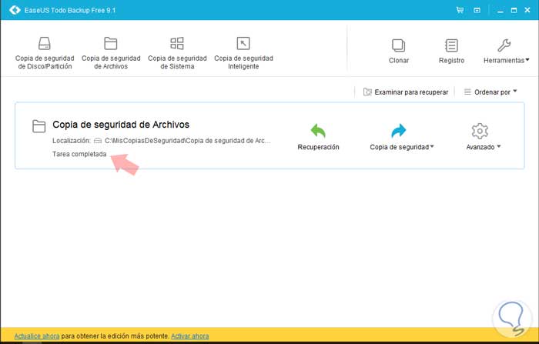The height and width of the screenshot is (344, 539).
Task: Open Disk/Partition backup (Copia de seguridad de Disco/Partición)
Action: (45, 53)
